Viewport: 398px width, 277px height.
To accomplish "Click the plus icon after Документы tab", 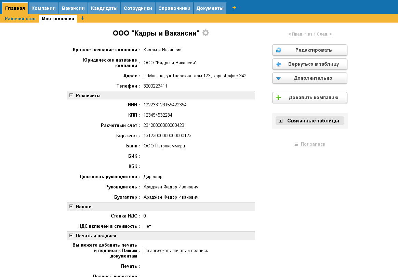I will [234, 8].
